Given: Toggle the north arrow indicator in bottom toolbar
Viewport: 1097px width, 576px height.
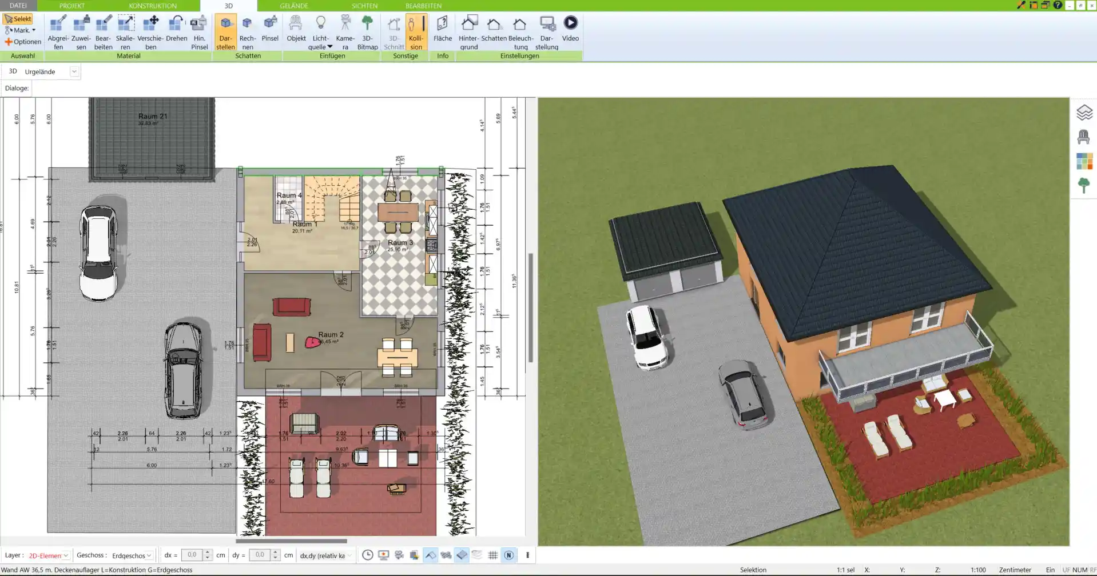Looking at the screenshot, I should pos(508,555).
